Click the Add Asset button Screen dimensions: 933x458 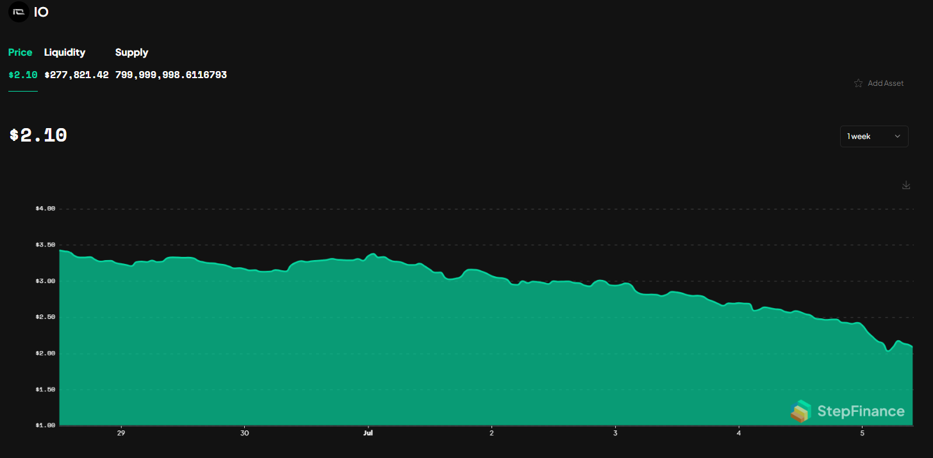tap(885, 83)
